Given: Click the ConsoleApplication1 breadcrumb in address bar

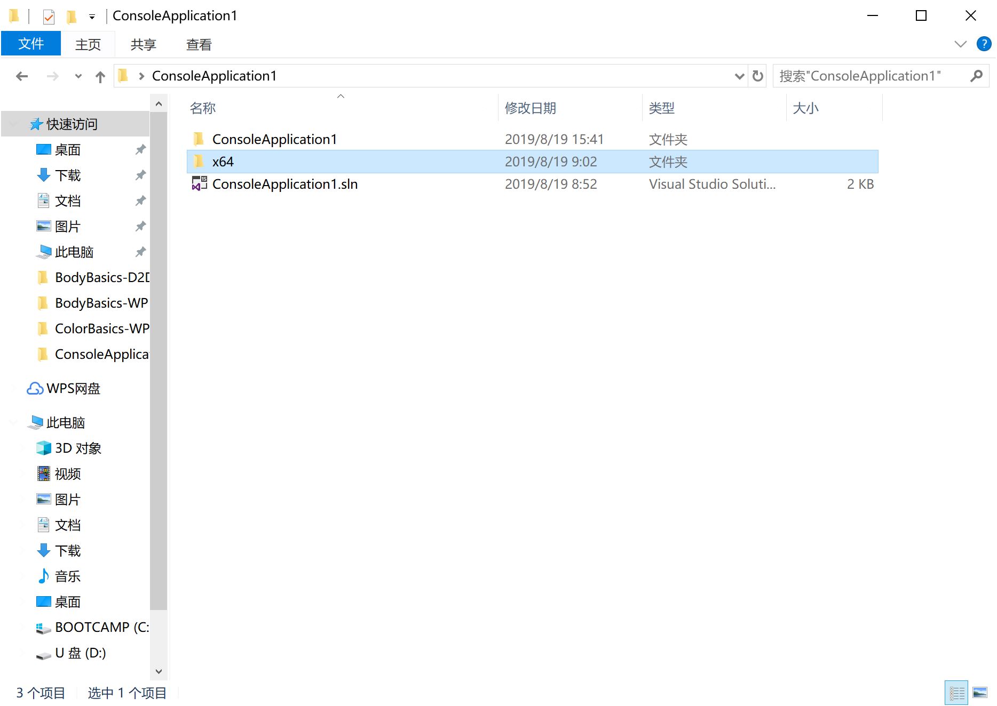Looking at the screenshot, I should click(214, 76).
